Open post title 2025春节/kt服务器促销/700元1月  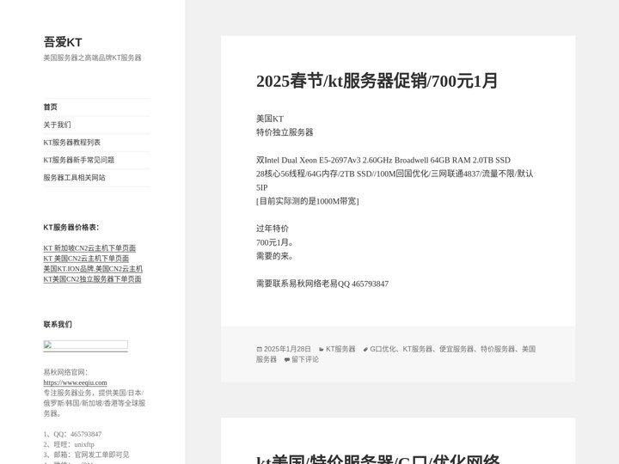pyautogui.click(x=377, y=82)
